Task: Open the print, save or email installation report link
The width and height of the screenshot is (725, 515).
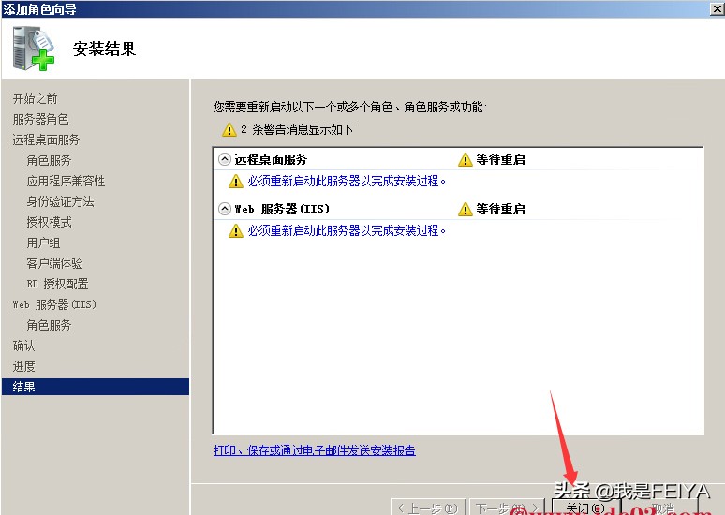Action: coord(315,449)
